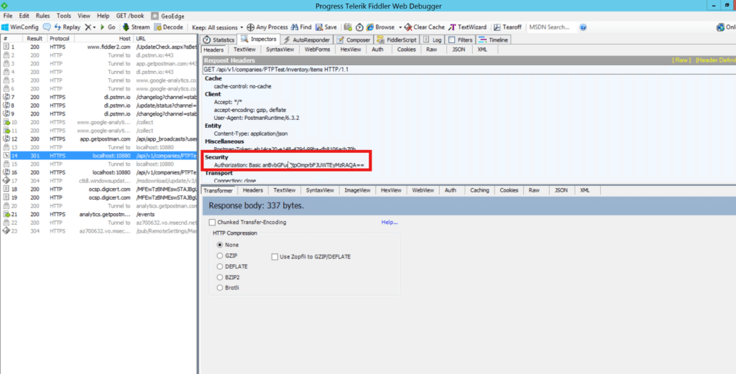Image resolution: width=736 pixels, height=374 pixels.
Task: Click the Remove sessions X icon
Action: (x=88, y=27)
